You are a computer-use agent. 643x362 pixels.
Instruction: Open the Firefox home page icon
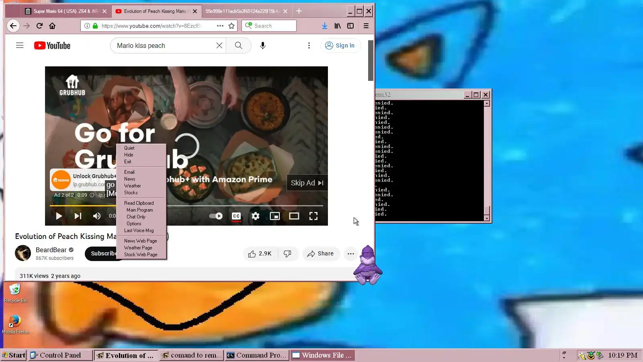(52, 26)
